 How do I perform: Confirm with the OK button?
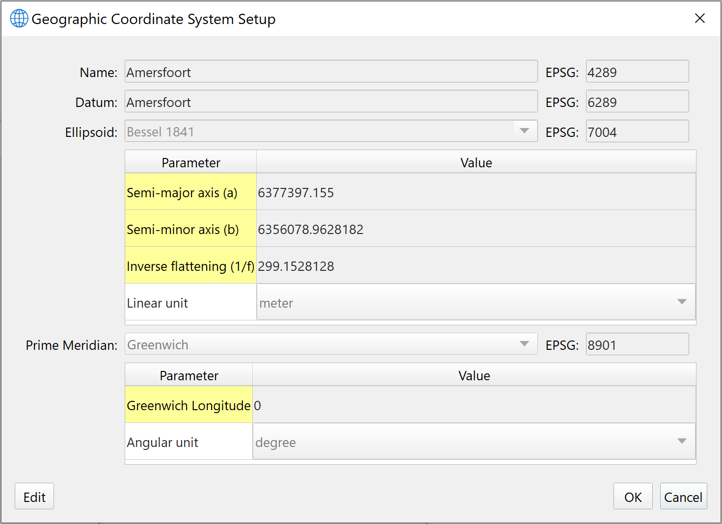click(633, 497)
